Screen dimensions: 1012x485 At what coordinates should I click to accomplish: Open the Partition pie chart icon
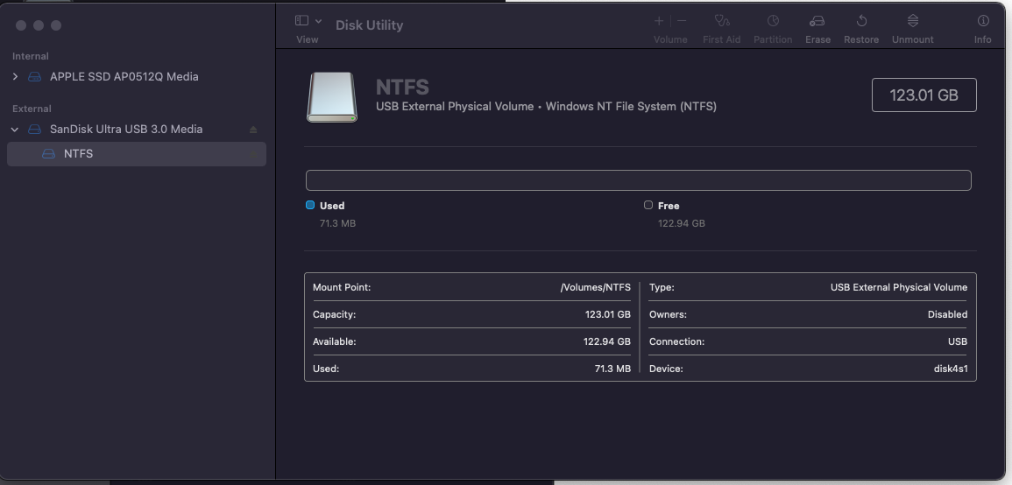tap(773, 21)
